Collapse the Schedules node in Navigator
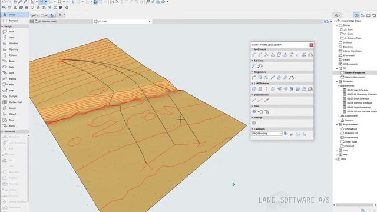 pyautogui.click(x=337, y=81)
